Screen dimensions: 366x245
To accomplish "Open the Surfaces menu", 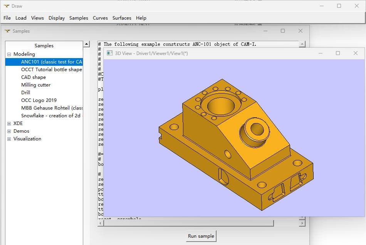I will (122, 18).
